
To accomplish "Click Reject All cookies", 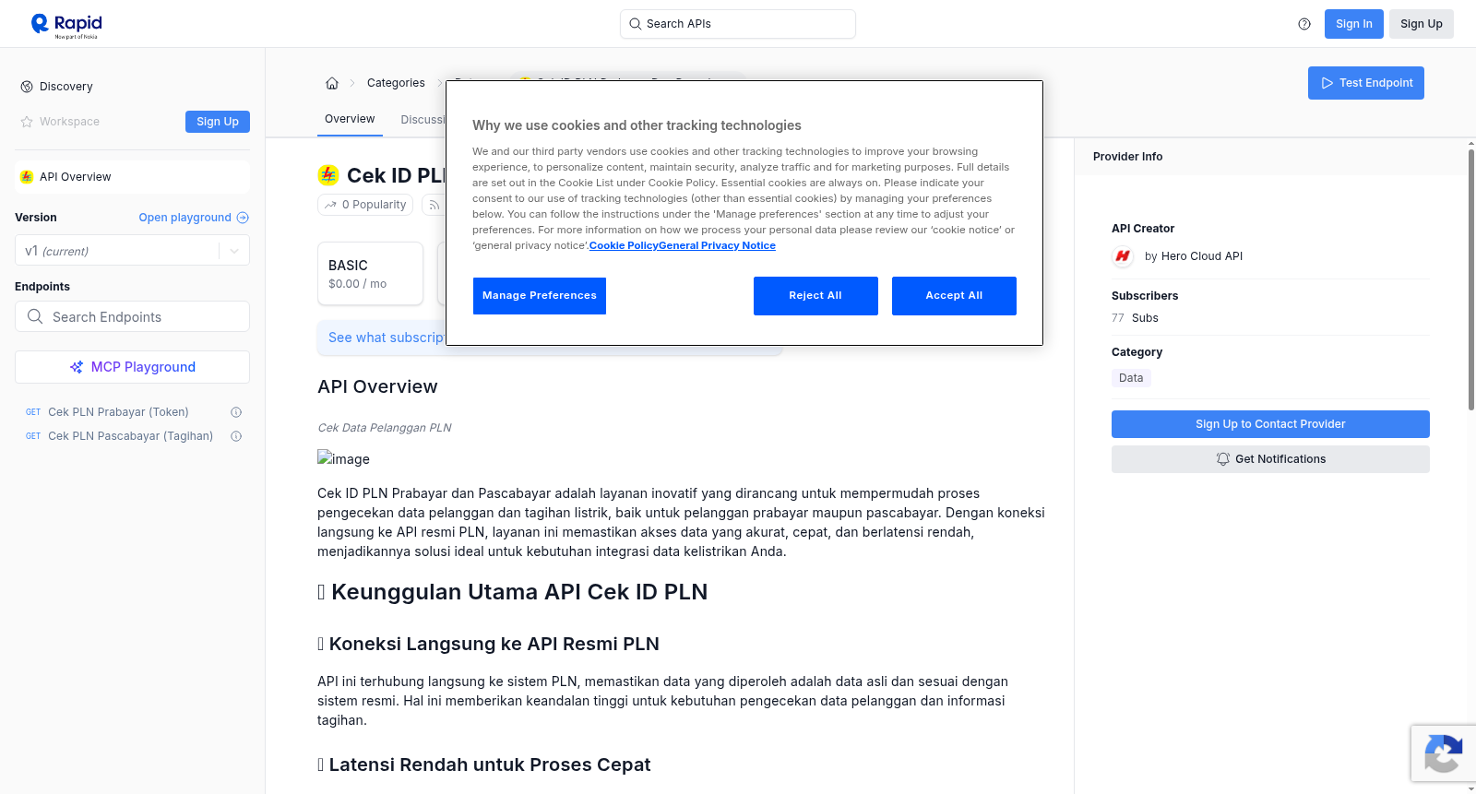I will point(815,296).
